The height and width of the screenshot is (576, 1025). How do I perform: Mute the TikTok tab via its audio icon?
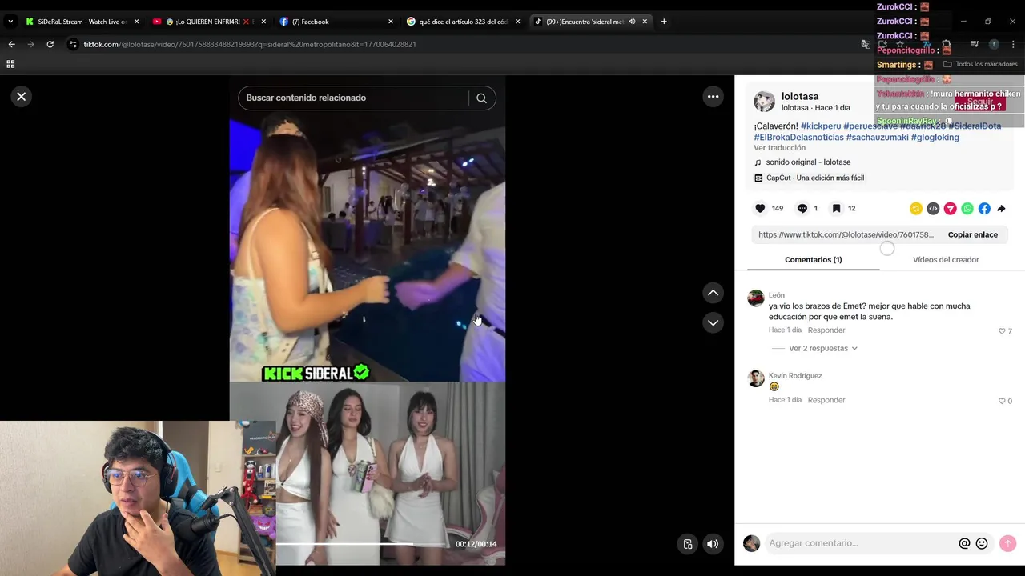pyautogui.click(x=631, y=22)
